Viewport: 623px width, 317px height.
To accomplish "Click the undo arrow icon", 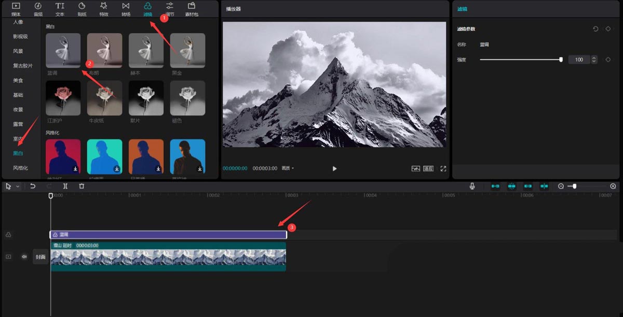I will 33,186.
